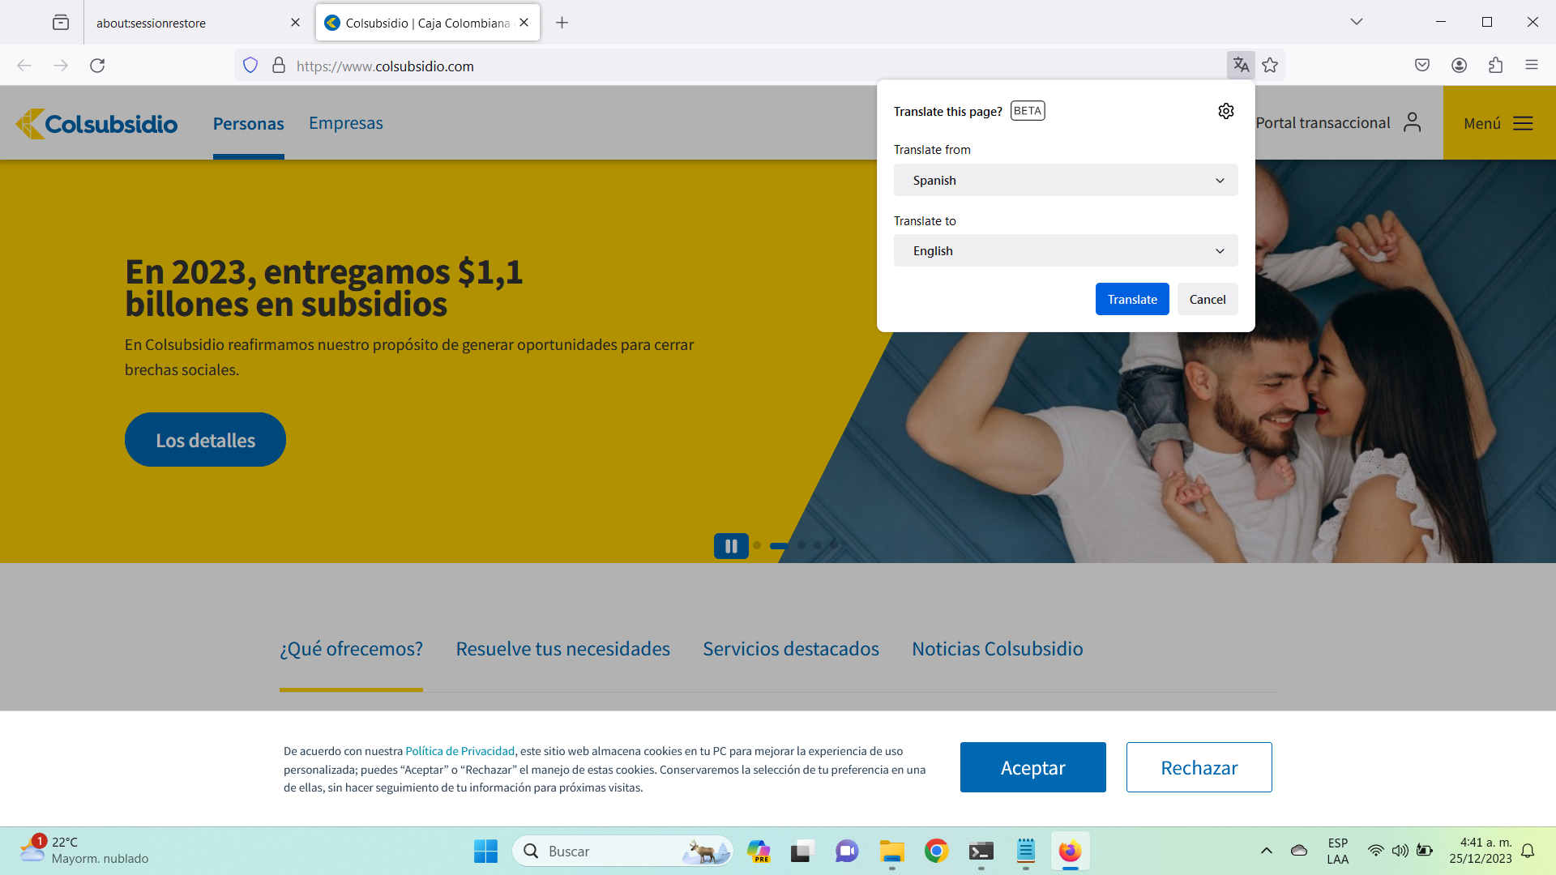
Task: Accept cookies with the Aceptar button
Action: point(1032,767)
